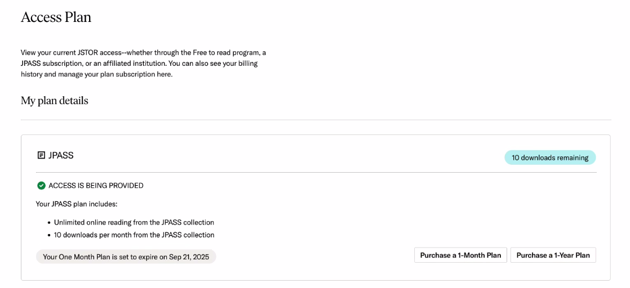Click the green access checkmark icon
Image resolution: width=630 pixels, height=288 pixels.
coord(41,186)
